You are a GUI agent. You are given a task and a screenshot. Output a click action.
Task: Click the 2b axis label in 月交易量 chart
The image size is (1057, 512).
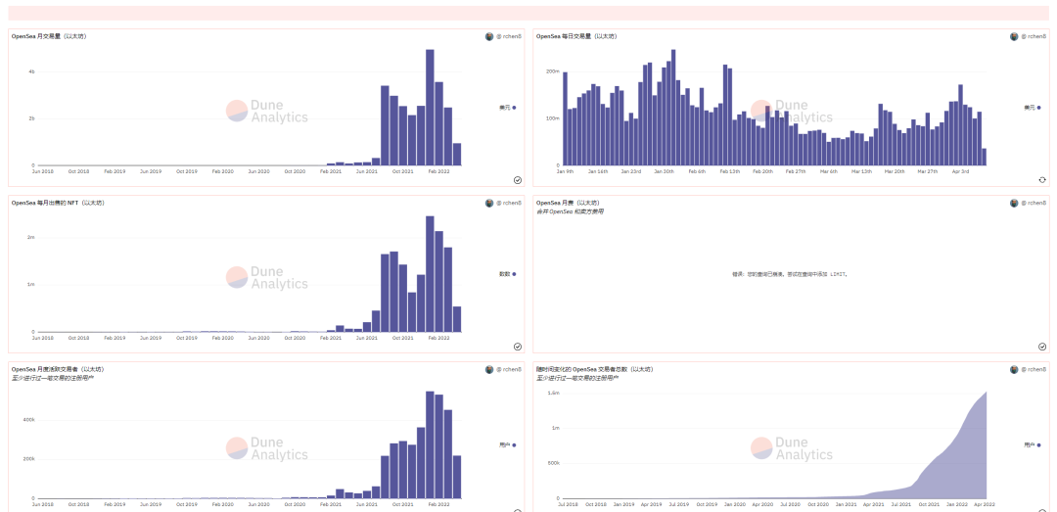(x=31, y=118)
